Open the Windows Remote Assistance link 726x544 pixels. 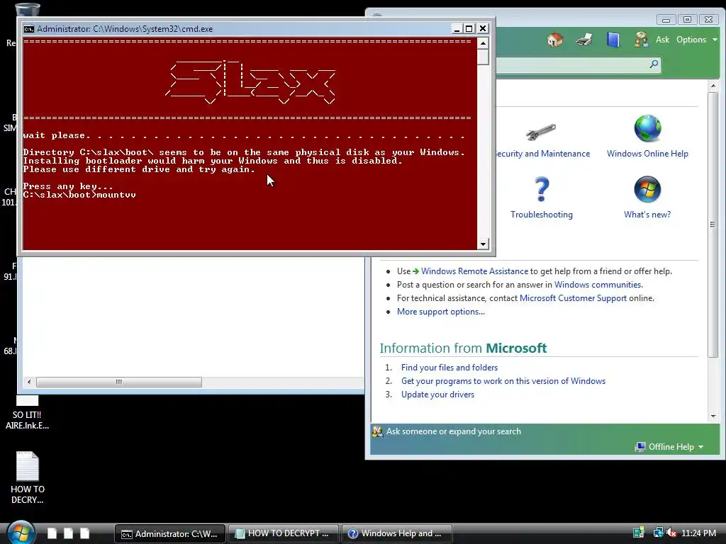pyautogui.click(x=474, y=271)
